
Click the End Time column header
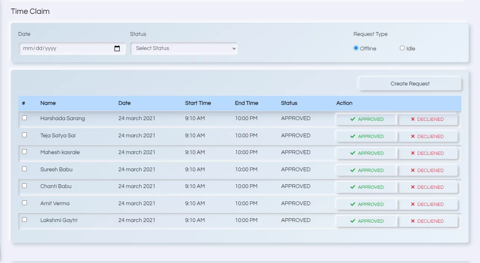(247, 103)
